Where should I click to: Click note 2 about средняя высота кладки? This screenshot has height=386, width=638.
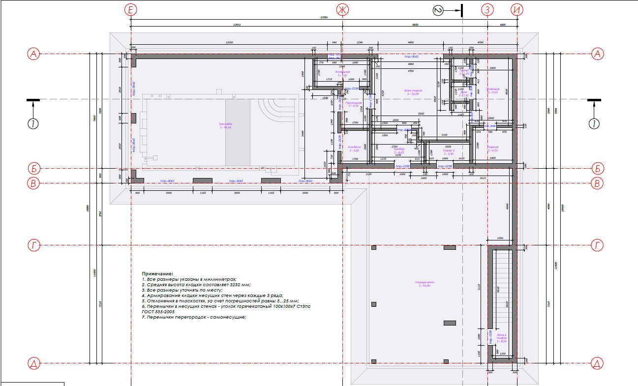196,284
